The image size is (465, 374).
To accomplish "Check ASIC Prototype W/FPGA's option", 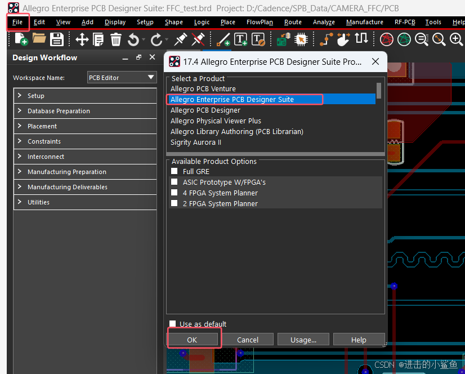I will click(174, 182).
